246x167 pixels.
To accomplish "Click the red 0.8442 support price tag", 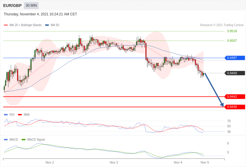I will 235,97.
